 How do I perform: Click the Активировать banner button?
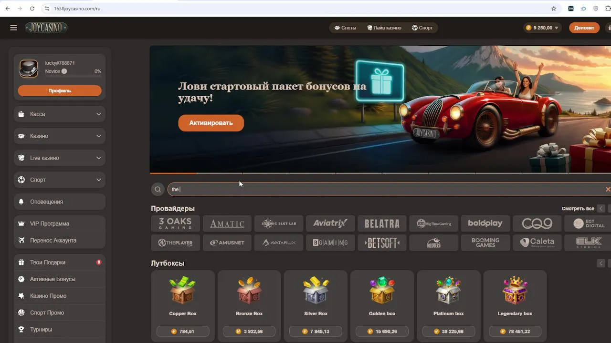(x=211, y=123)
